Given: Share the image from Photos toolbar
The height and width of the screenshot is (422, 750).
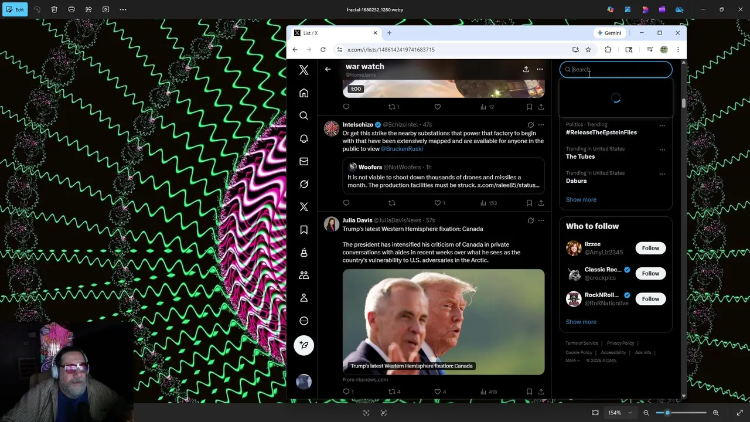Looking at the screenshot, I should coord(88,9).
